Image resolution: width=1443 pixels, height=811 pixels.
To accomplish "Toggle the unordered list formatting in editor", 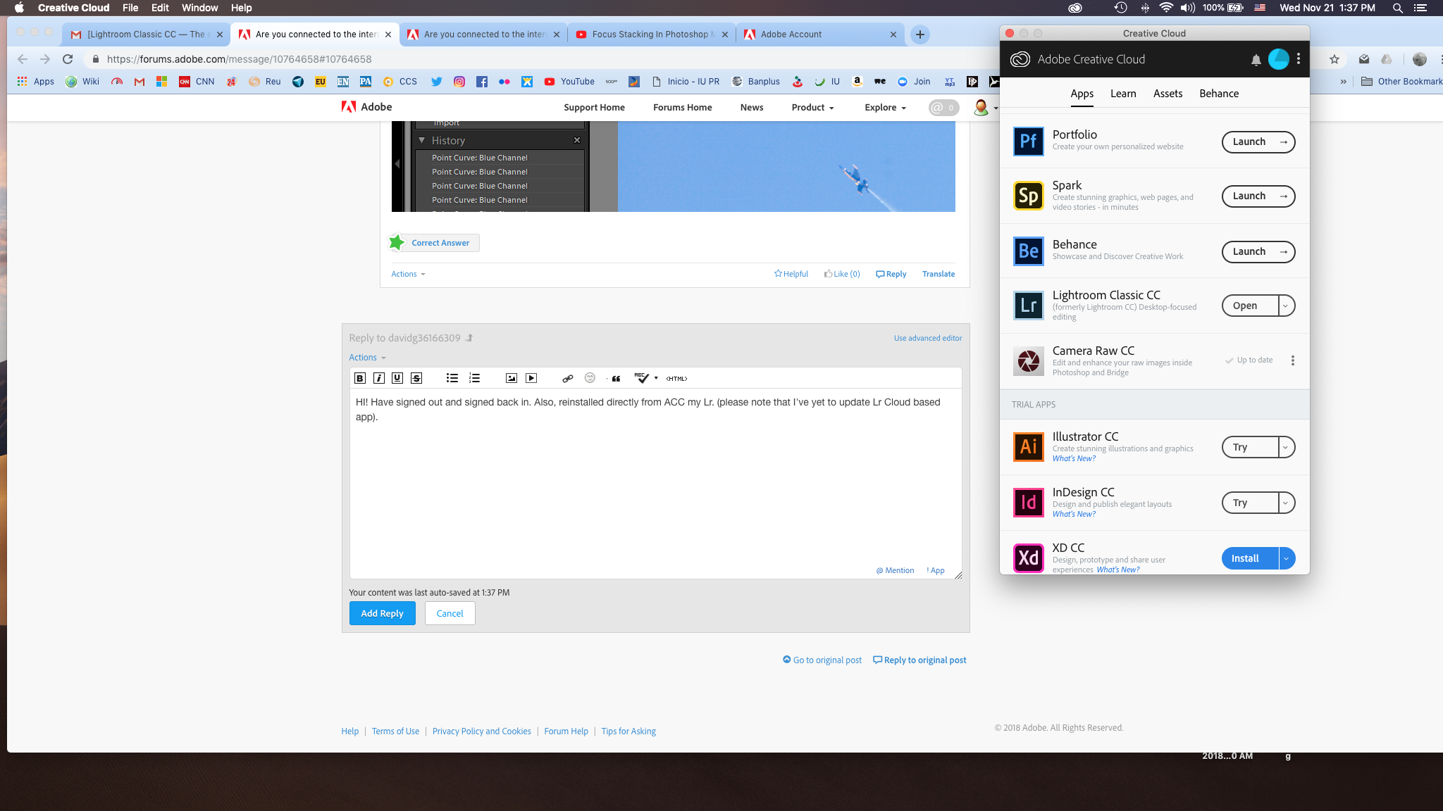I will (452, 378).
